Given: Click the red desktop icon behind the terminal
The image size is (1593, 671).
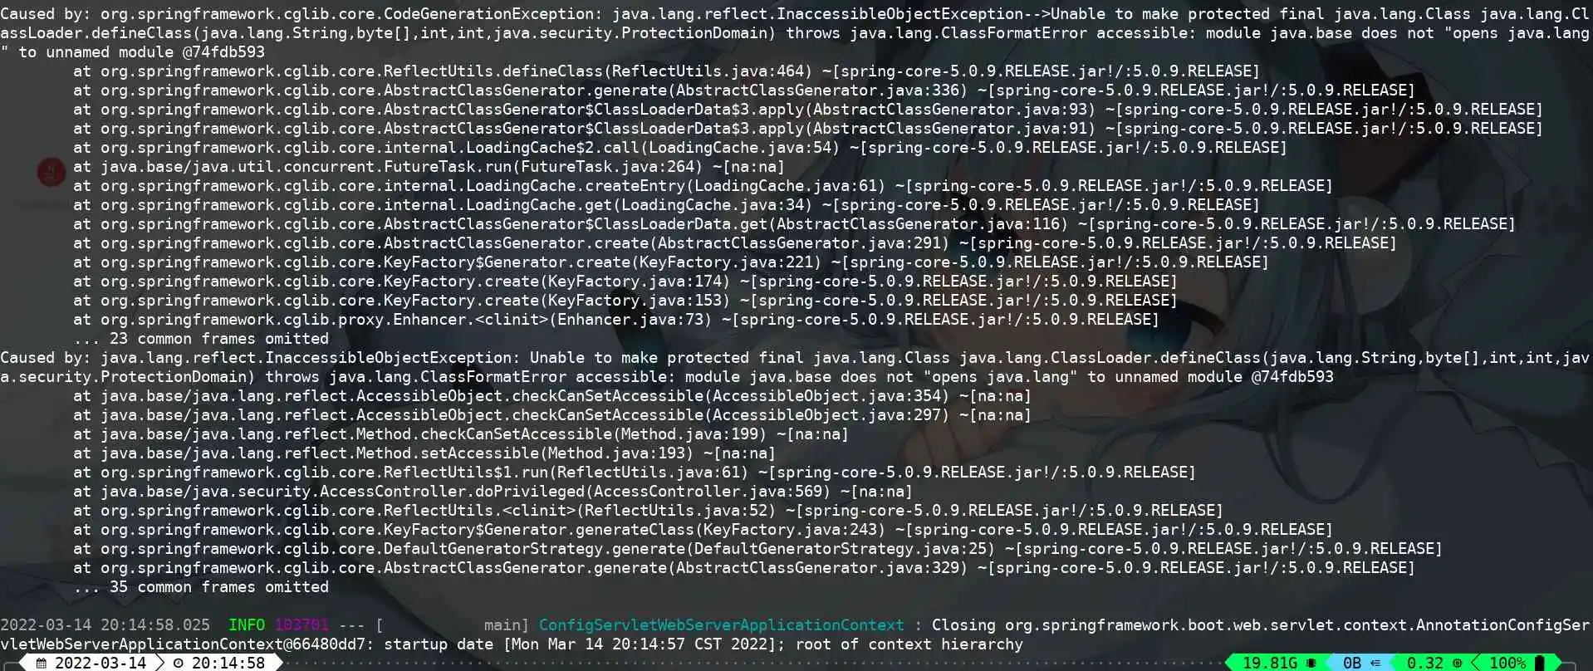Looking at the screenshot, I should coord(51,172).
